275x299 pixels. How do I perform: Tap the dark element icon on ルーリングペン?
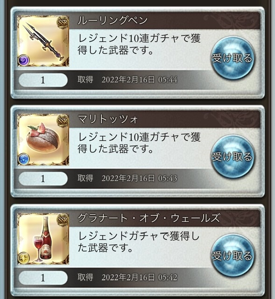(24, 60)
